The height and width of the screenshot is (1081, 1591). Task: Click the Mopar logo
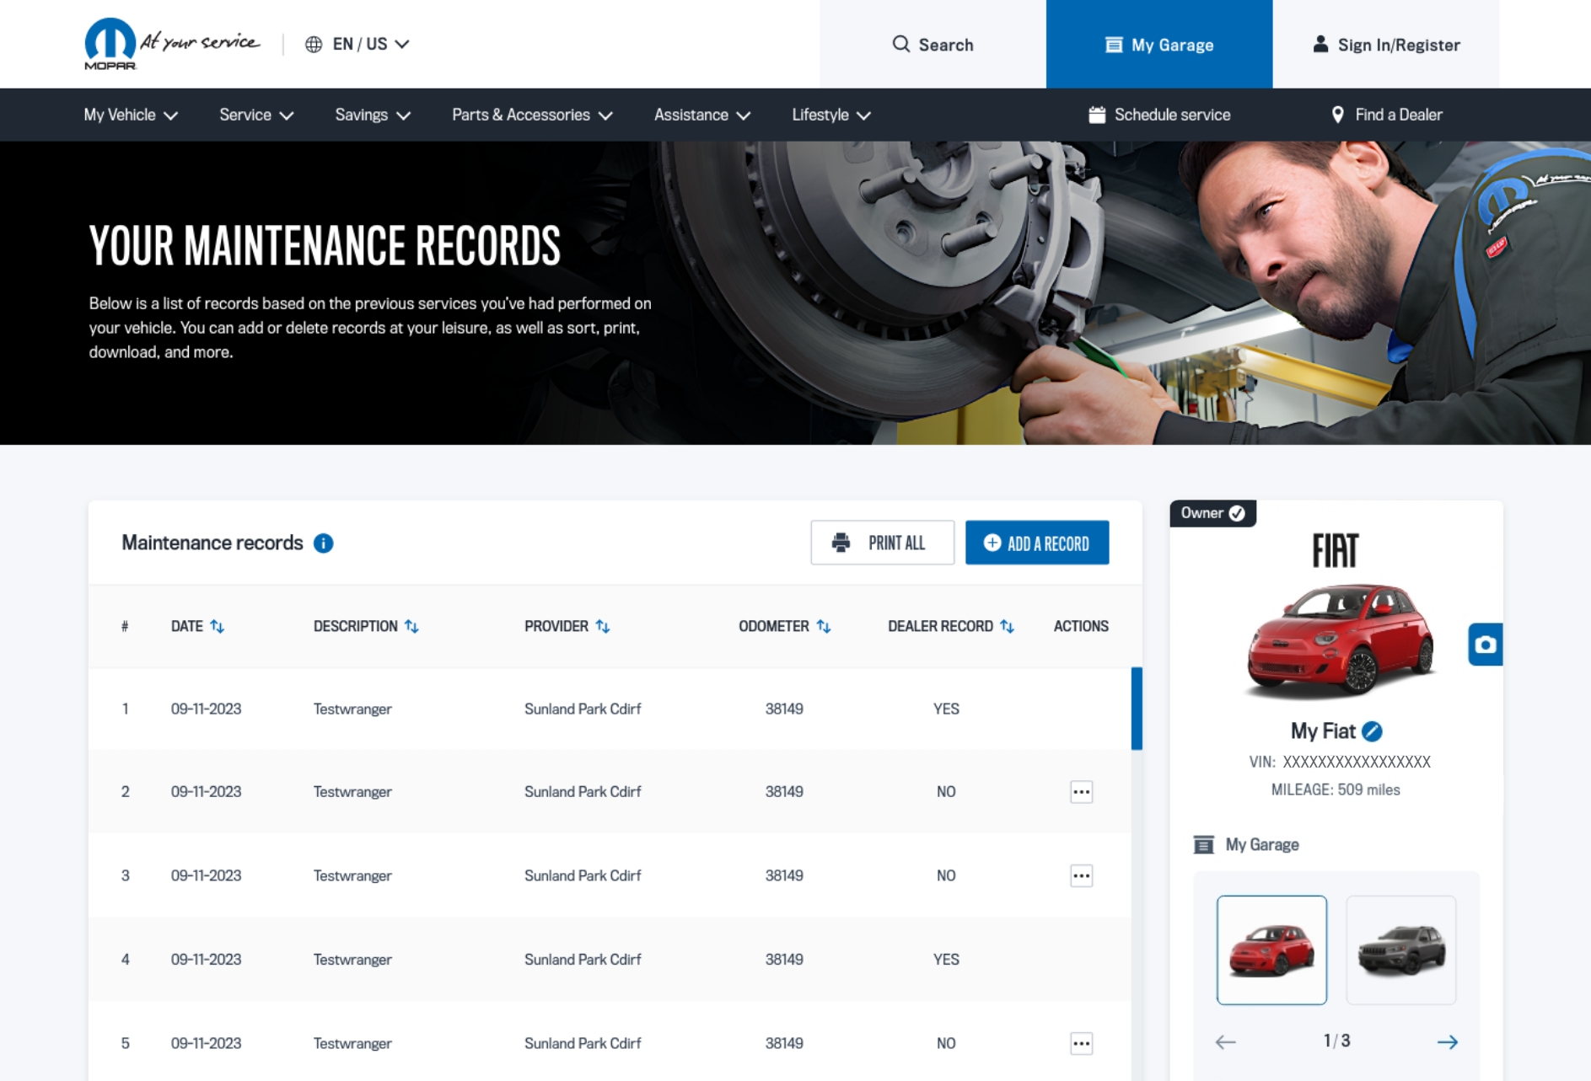[x=111, y=42]
